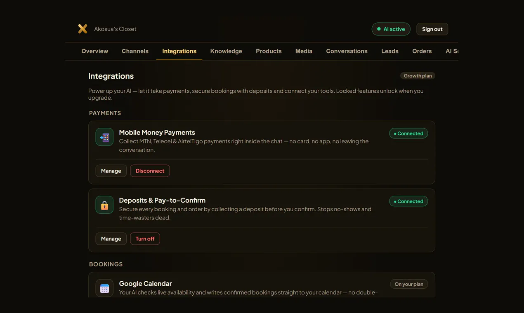The height and width of the screenshot is (313, 524).
Task: Click the Deposits & Pay-to-Confirm title
Action: pyautogui.click(x=162, y=200)
